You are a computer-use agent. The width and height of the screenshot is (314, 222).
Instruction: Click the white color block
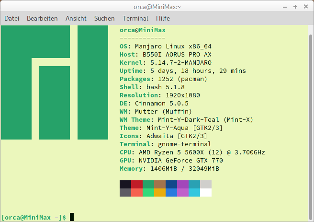pos(206,193)
